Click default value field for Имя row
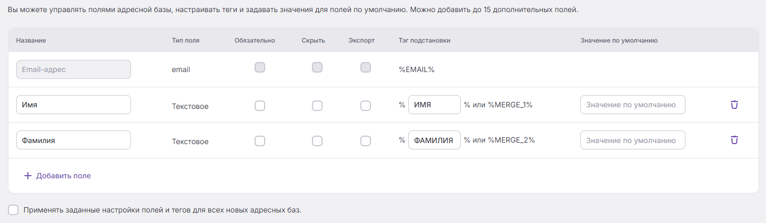Viewport: 766px width, 223px height. pos(633,105)
